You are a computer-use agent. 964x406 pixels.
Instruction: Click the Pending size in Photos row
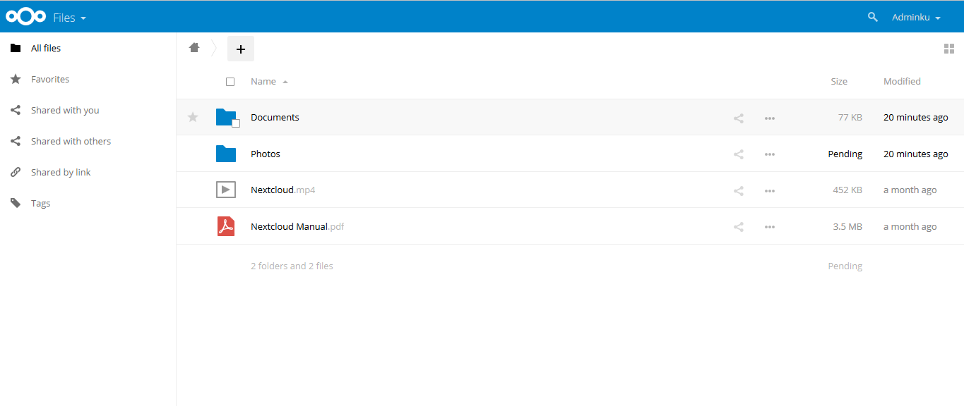click(845, 154)
